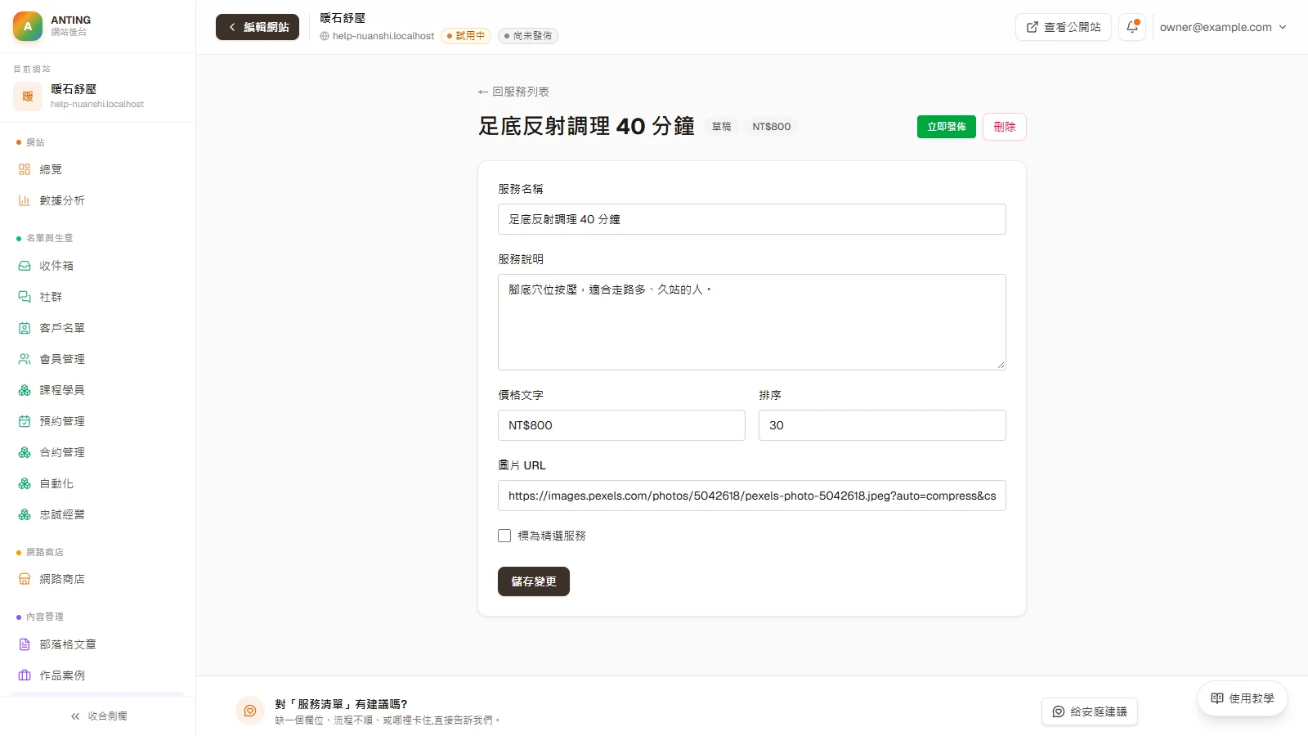Open 數據分析 chart icon

pos(25,200)
